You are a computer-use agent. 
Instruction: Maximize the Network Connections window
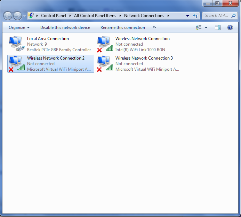tap(217, 3)
